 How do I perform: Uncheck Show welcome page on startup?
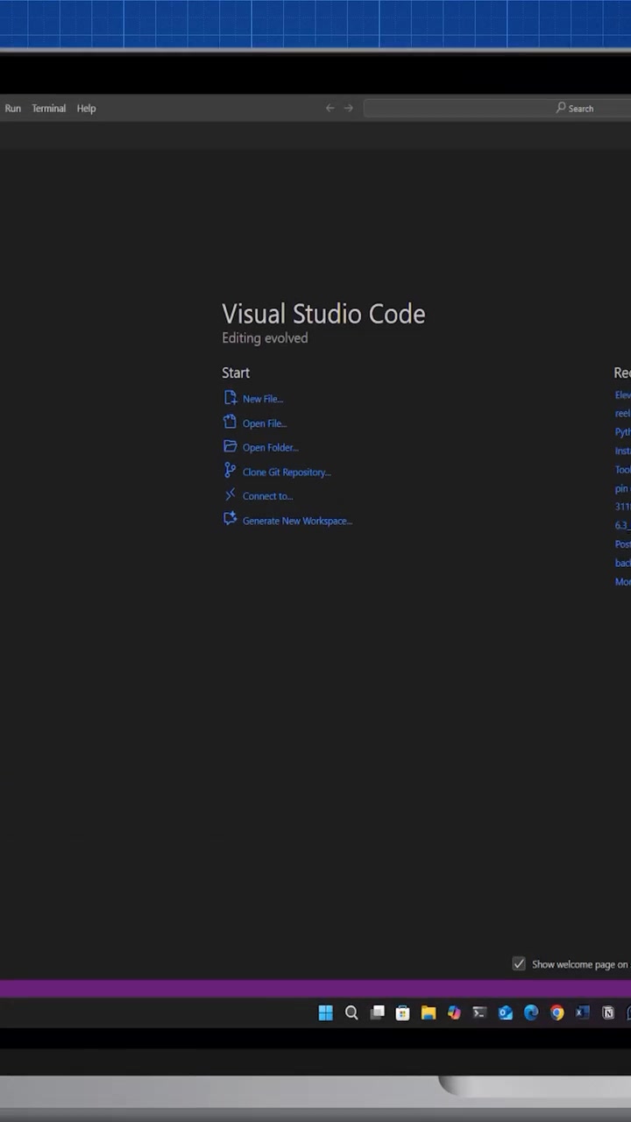pyautogui.click(x=519, y=963)
